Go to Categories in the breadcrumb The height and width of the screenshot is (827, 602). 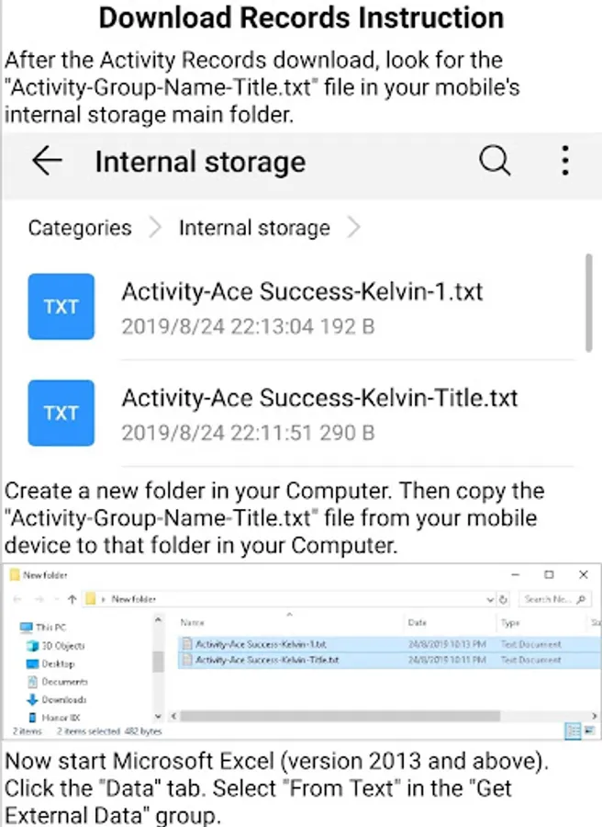(79, 228)
